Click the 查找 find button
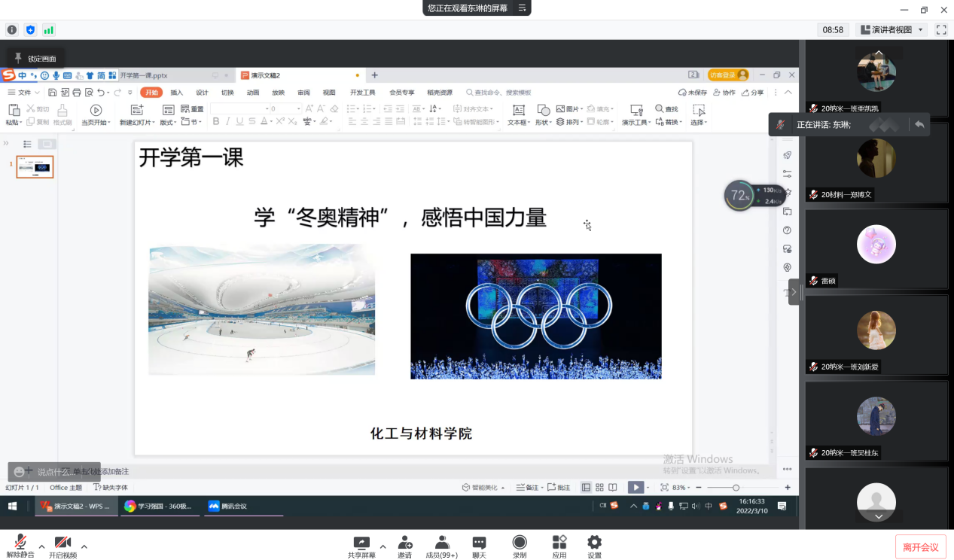Viewport: 954px width, 560px height. point(667,109)
